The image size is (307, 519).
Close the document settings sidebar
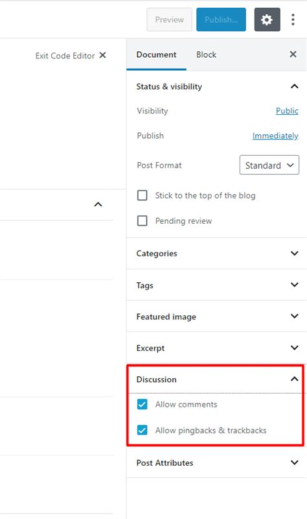pyautogui.click(x=293, y=54)
